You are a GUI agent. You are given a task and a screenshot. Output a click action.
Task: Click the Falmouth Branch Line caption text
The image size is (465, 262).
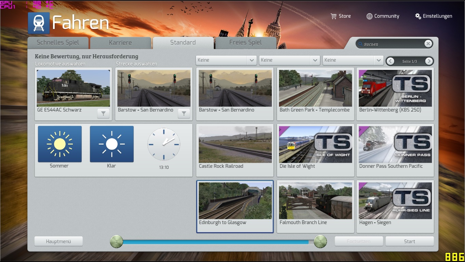(303, 222)
